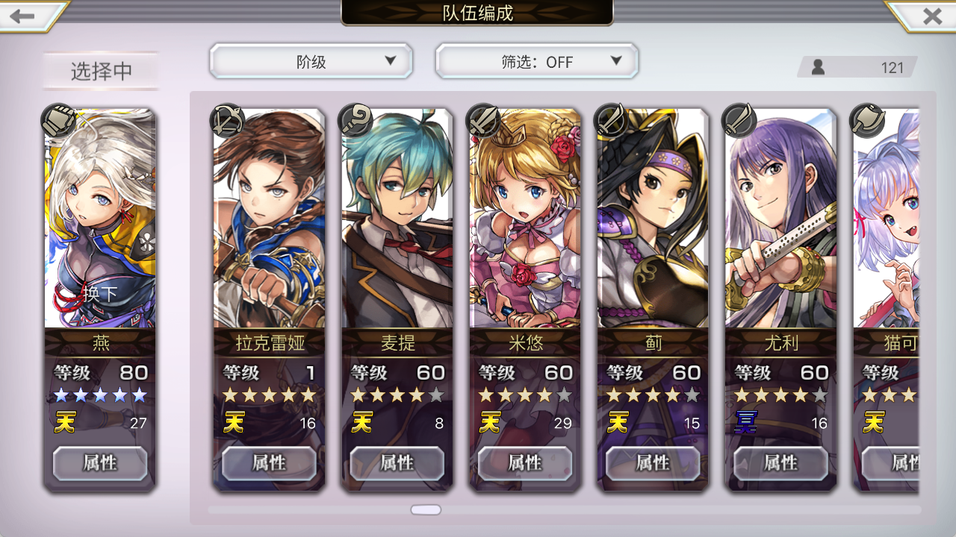The image size is (956, 537).
Task: Click the blade weapon icon on 尤利's card
Action: pyautogui.click(x=740, y=121)
